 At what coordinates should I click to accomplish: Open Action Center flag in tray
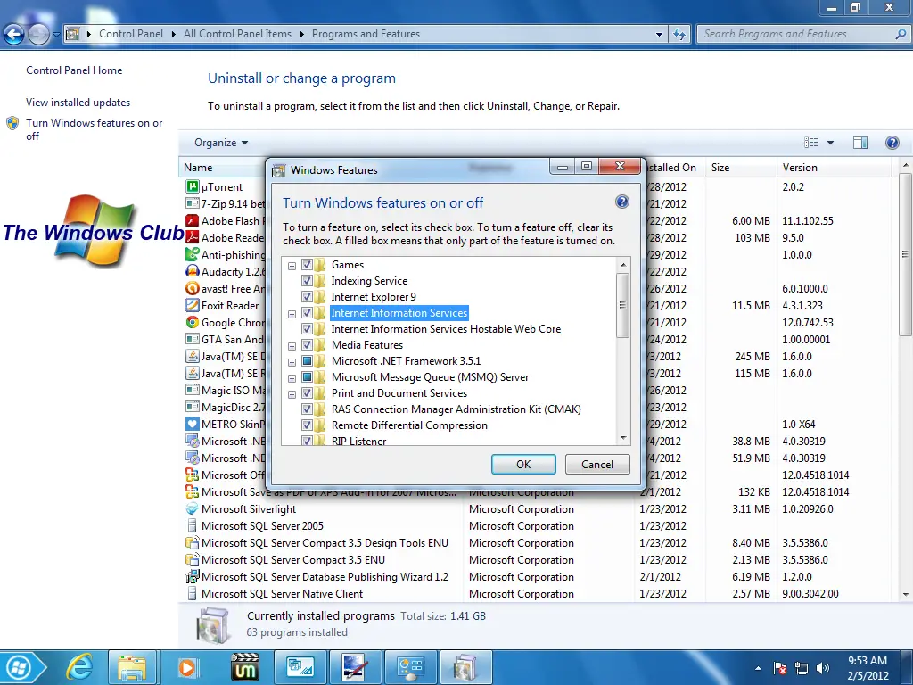tap(779, 668)
